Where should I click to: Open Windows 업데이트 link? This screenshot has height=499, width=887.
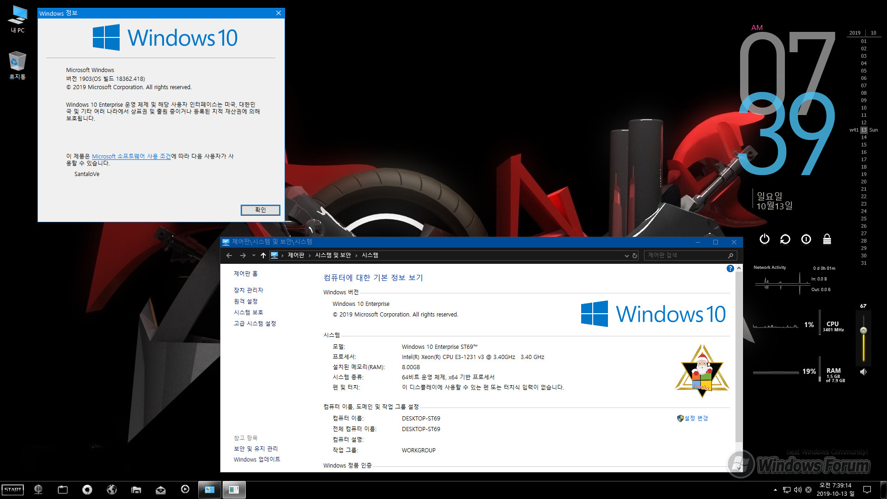(x=257, y=459)
